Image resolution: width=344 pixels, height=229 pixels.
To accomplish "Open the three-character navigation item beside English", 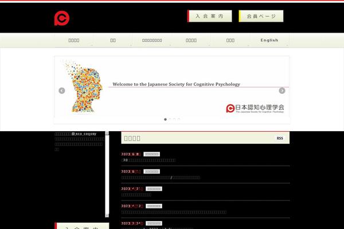I will coord(230,40).
